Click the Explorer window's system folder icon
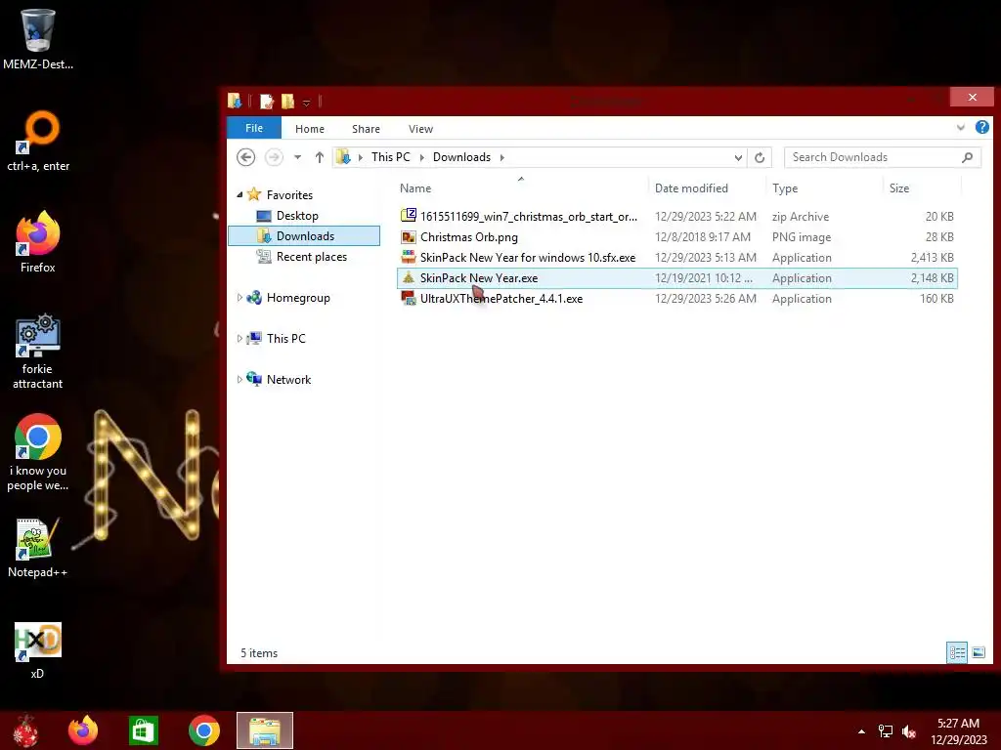1001x750 pixels. pyautogui.click(x=235, y=101)
